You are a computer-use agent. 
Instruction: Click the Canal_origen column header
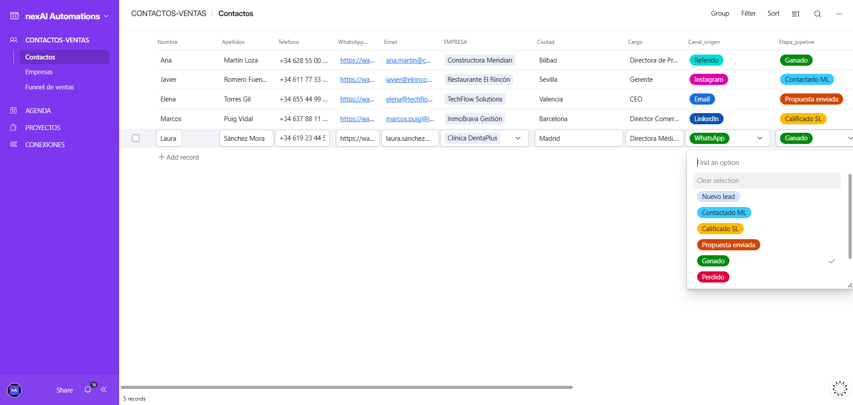(x=704, y=42)
